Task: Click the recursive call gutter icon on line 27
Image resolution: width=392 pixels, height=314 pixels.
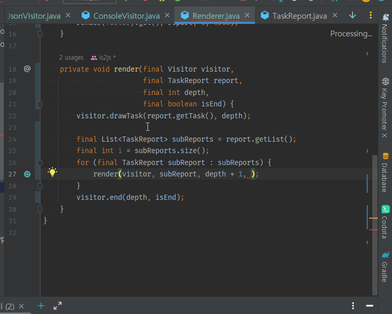Action: 27,174
